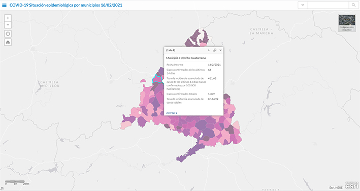Return to the default map extent via Home
Screen dimensions: 360x191
coord(8,42)
